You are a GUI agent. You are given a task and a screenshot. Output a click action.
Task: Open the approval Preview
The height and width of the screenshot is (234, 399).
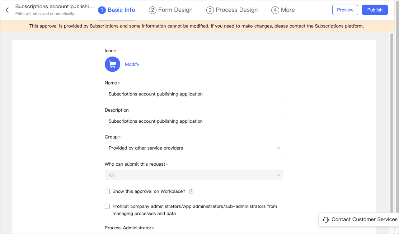(345, 10)
